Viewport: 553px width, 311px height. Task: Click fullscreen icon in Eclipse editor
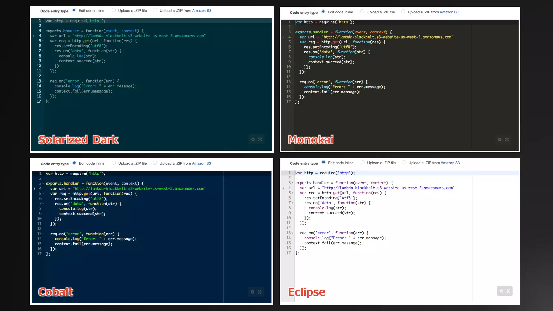click(508, 291)
